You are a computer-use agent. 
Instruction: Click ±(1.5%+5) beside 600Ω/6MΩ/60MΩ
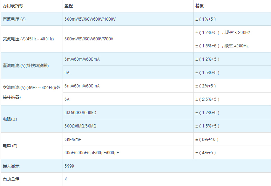207,126
